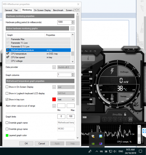This screenshot has width=146, height=155.
Task: Click the 38 temperature tray icon
Action: 106,152
